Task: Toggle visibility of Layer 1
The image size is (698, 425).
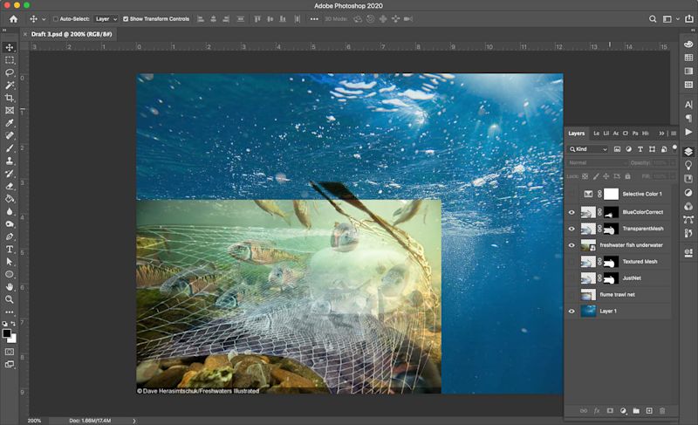Action: click(572, 311)
